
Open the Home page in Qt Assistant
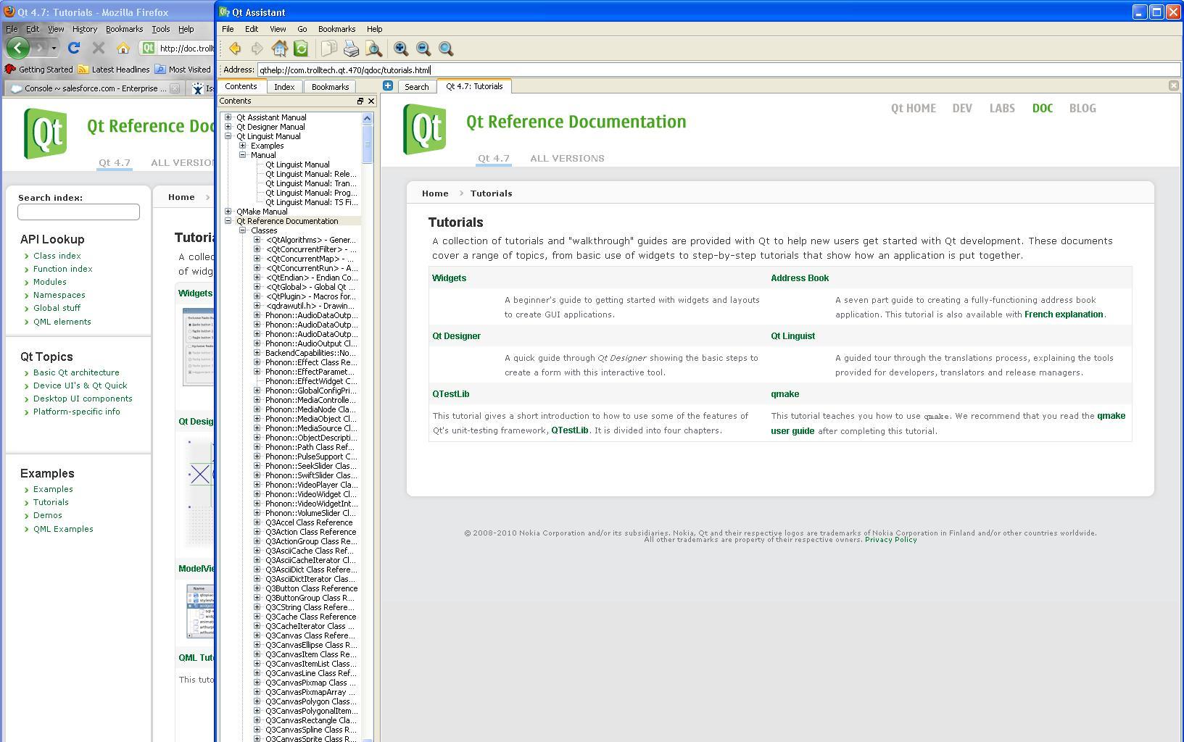pos(279,49)
